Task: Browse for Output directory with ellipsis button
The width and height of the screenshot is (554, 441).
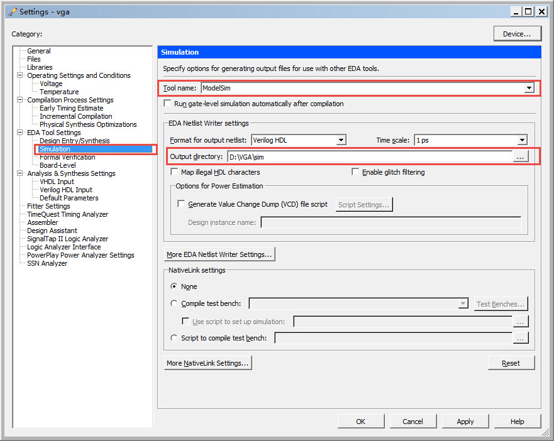Action: tap(520, 156)
